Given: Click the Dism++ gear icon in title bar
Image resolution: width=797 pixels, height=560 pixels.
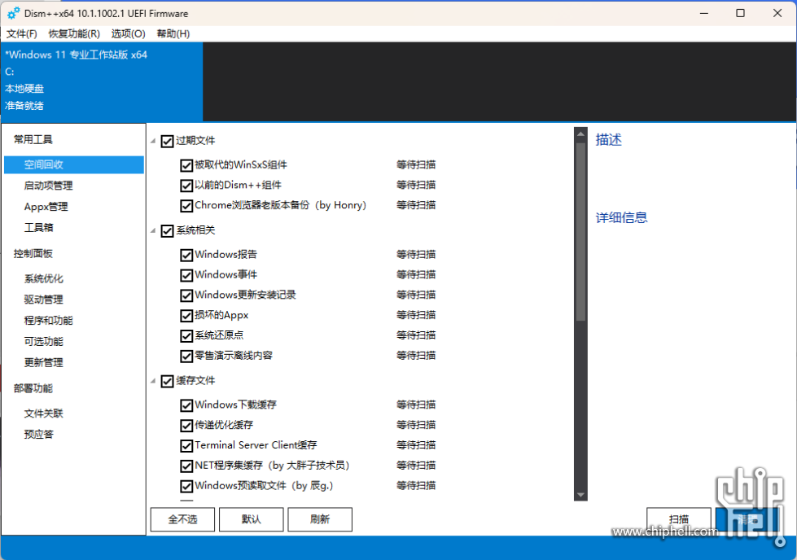Looking at the screenshot, I should point(14,13).
